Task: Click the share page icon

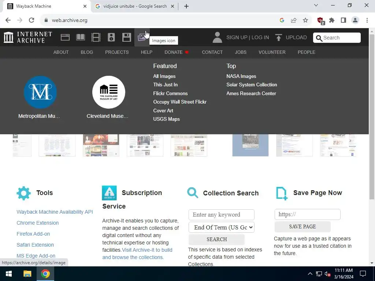Action: click(294, 20)
